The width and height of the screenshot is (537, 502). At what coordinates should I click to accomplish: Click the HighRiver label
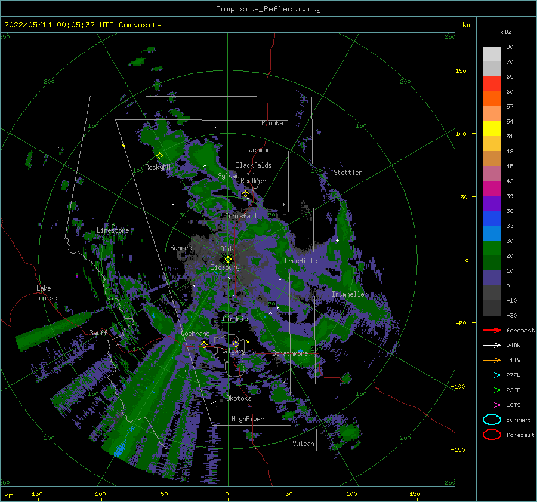[248, 419]
